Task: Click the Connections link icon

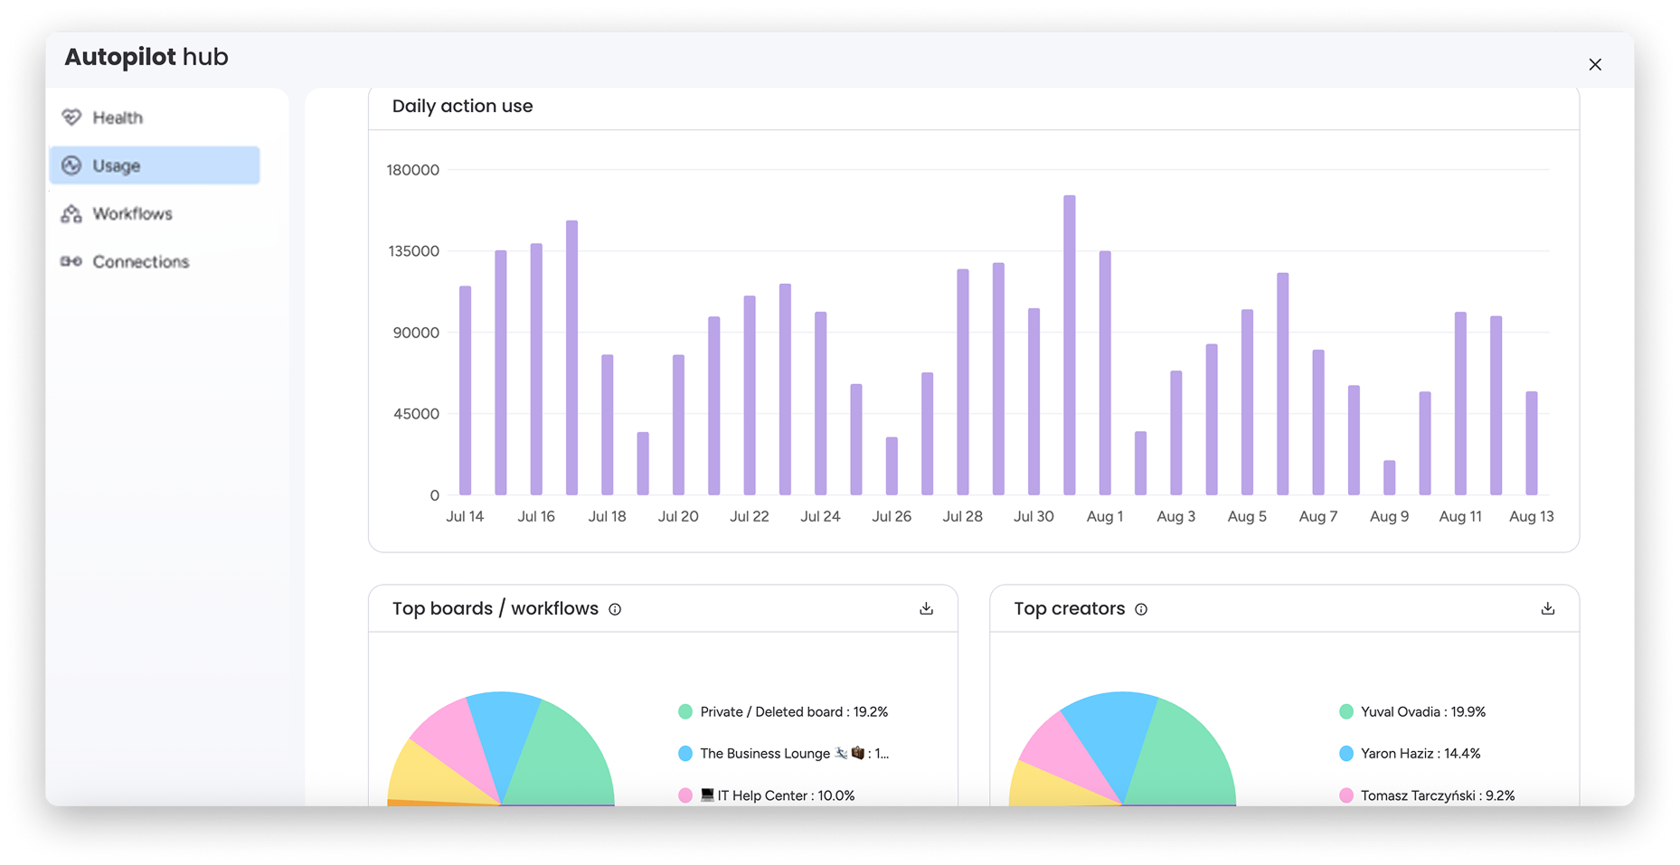Action: (x=71, y=262)
